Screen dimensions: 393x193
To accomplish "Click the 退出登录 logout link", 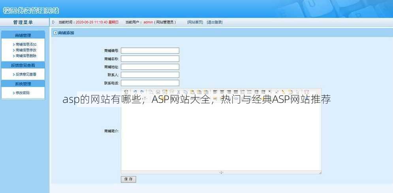I will tap(214, 22).
